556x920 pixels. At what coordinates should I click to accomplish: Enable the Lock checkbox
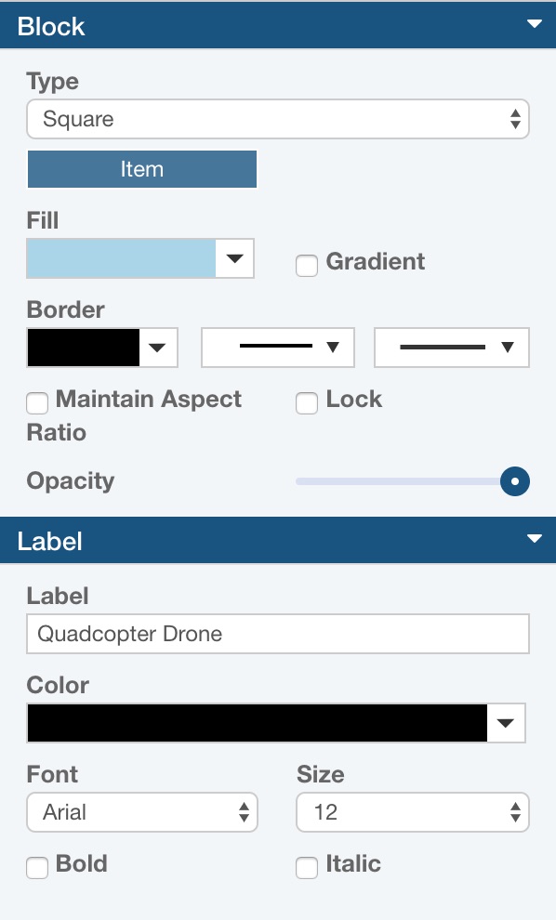(x=307, y=403)
